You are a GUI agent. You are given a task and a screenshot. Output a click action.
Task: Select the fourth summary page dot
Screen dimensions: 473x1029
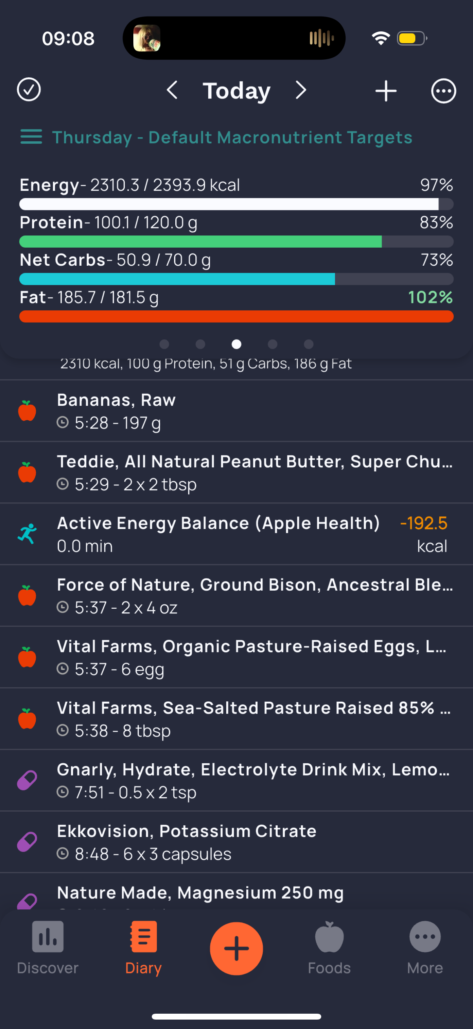click(273, 344)
